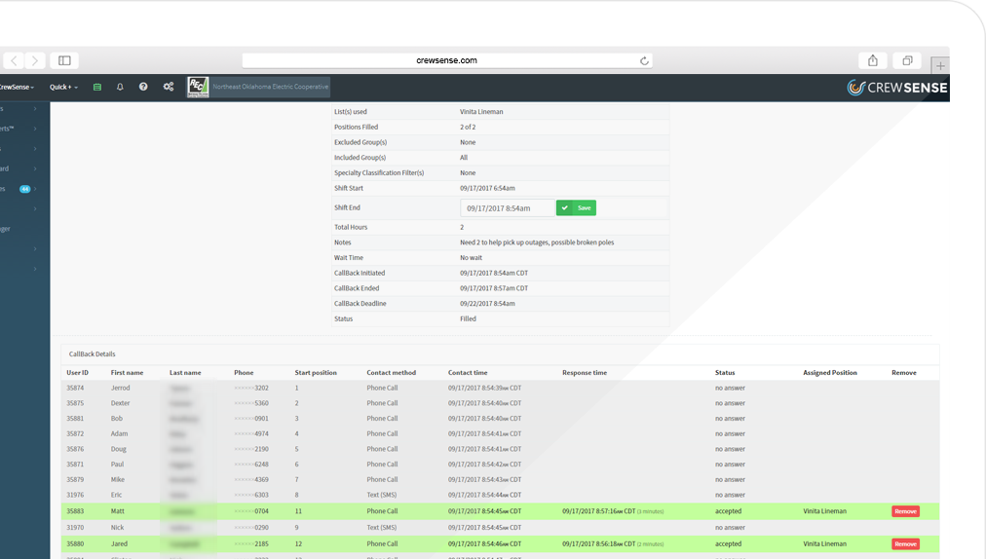This screenshot has width=986, height=559.
Task: Reload the crewsense.com page
Action: [x=644, y=61]
